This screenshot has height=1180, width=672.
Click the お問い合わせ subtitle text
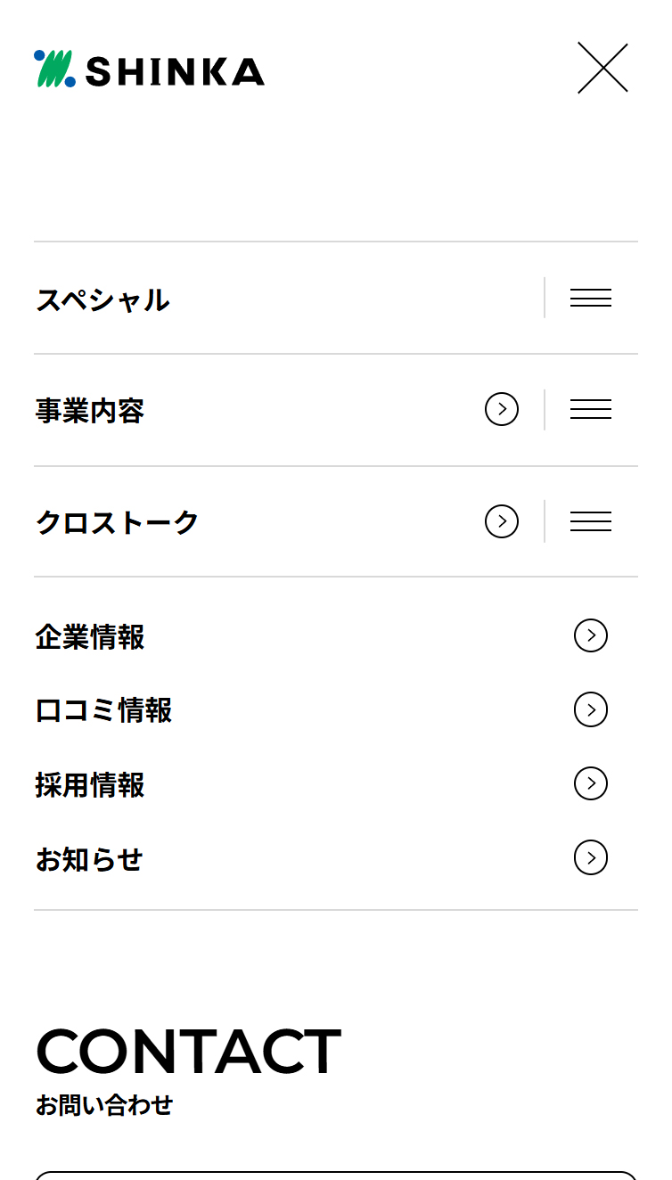click(x=104, y=1105)
